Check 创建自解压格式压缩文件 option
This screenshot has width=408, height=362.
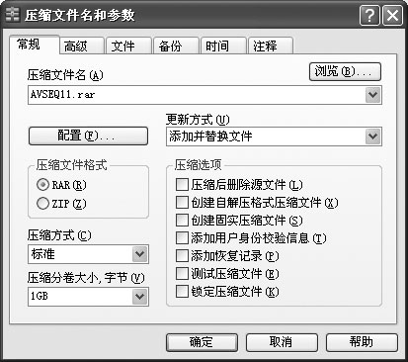click(182, 203)
